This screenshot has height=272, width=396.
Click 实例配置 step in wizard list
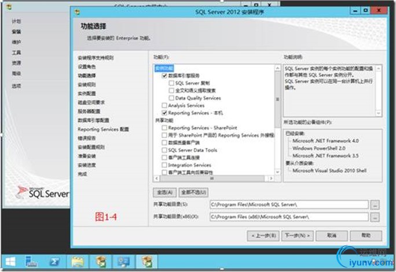(x=87, y=94)
